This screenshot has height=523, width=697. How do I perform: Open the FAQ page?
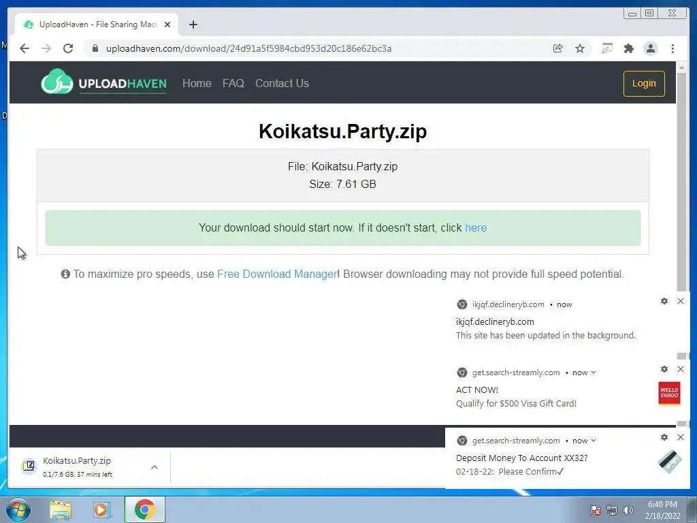[233, 83]
